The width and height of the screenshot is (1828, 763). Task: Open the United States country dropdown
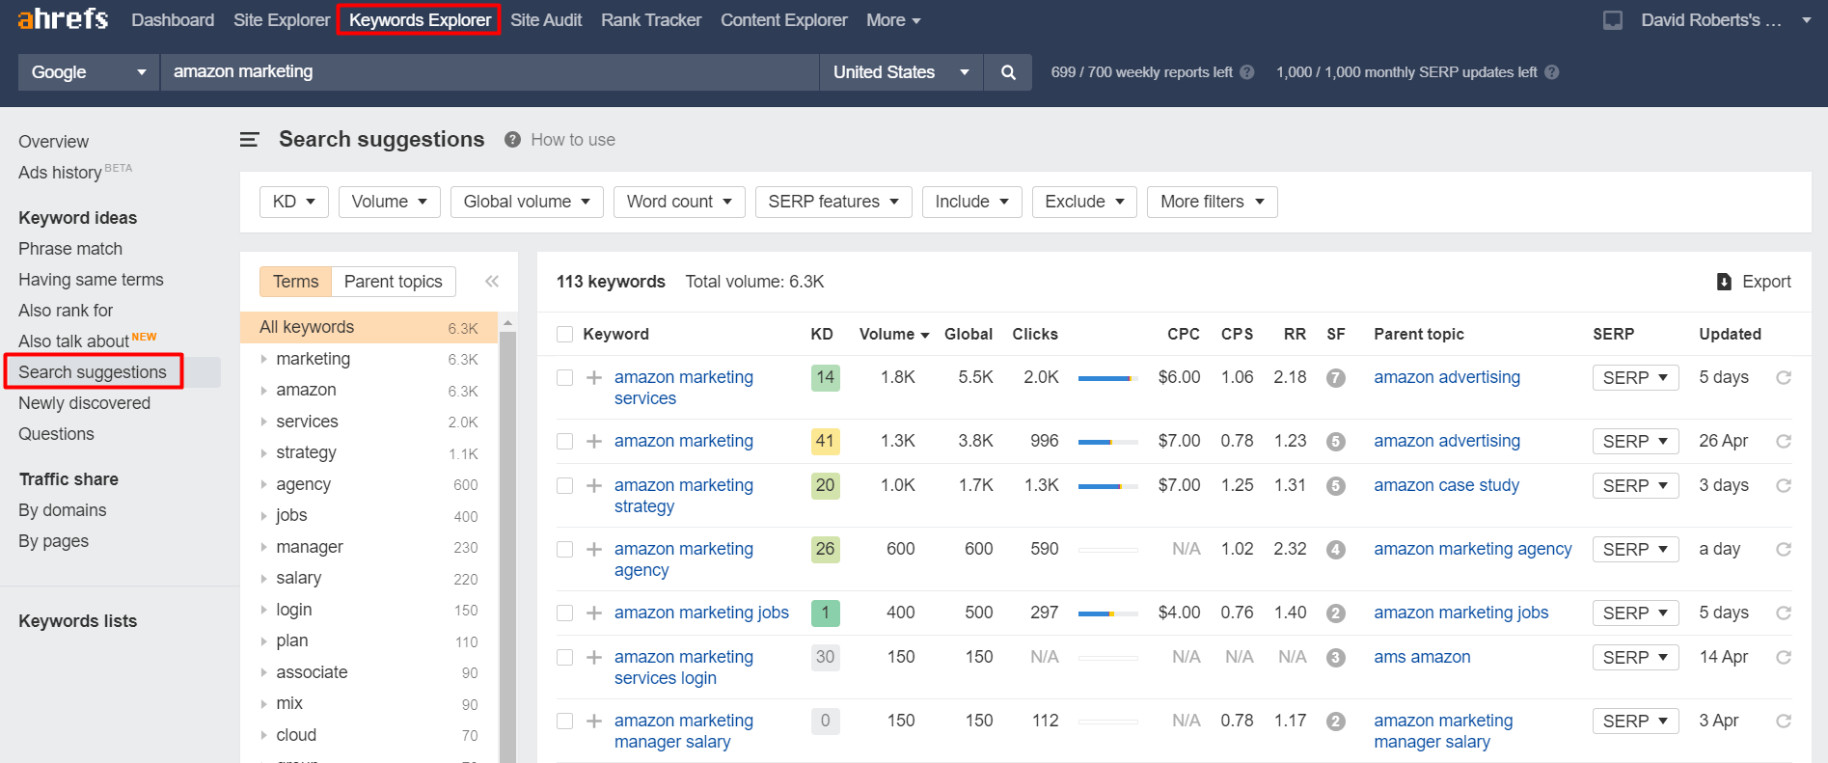point(901,72)
